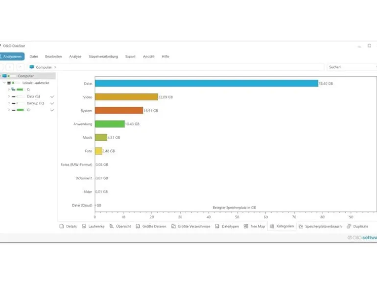Image resolution: width=377 pixels, height=283 pixels.
Task: Click into the Suchen search field
Action: [352, 67]
